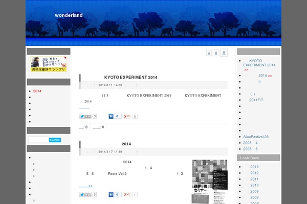
Task: Open the AliceFestival 26 link
Action: (256, 137)
